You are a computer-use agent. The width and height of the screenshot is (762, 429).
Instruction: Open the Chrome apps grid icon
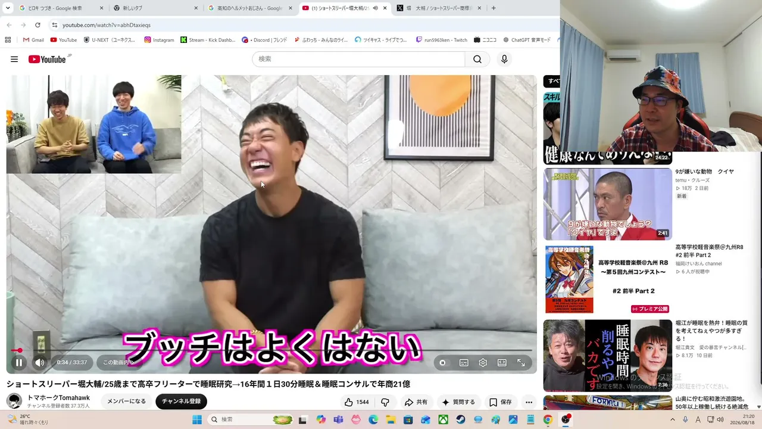(8, 40)
